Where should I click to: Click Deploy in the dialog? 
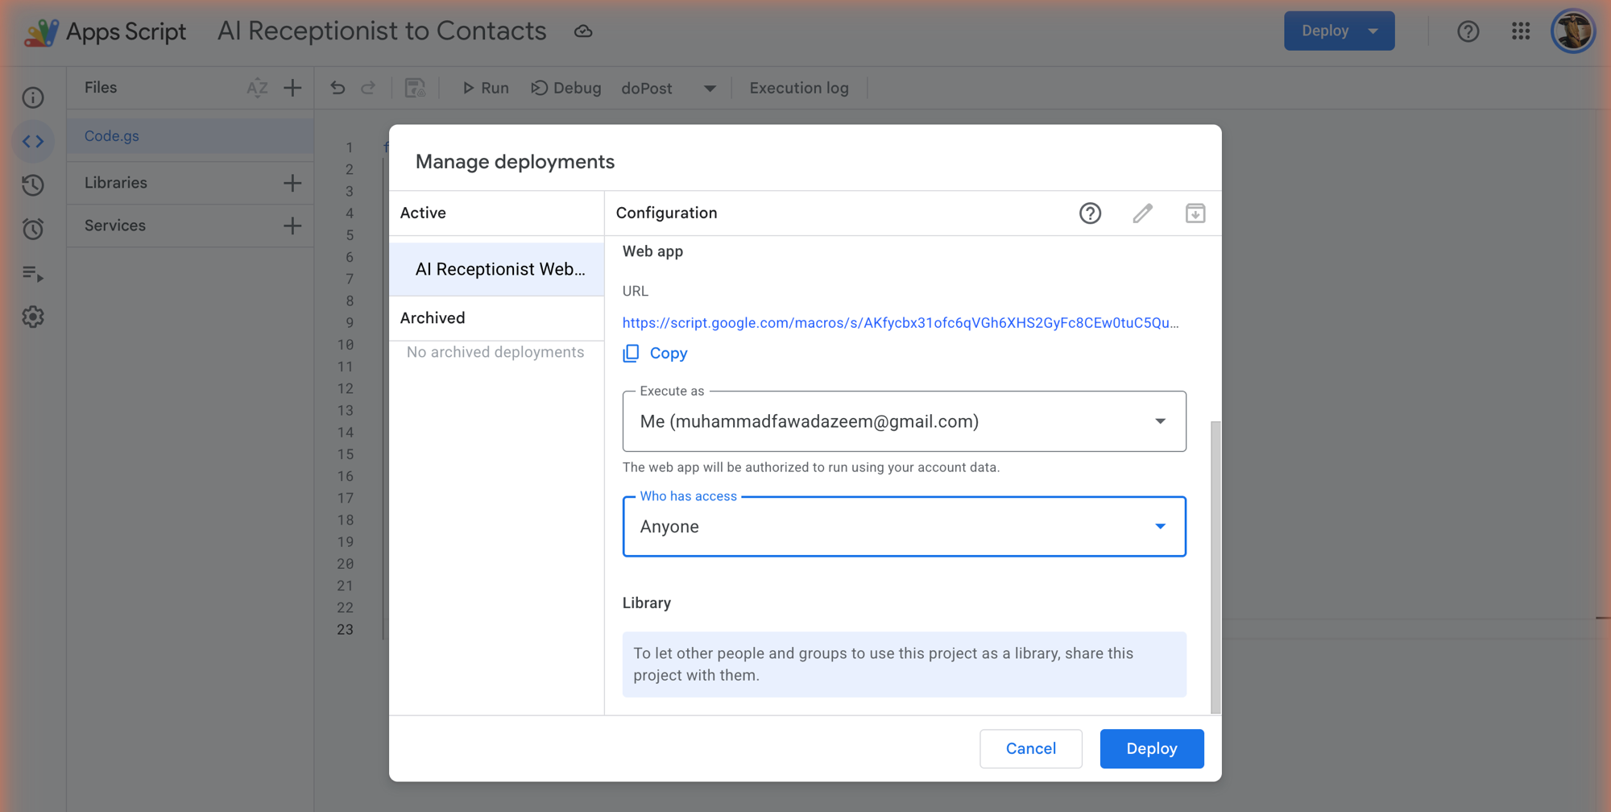[1152, 748]
